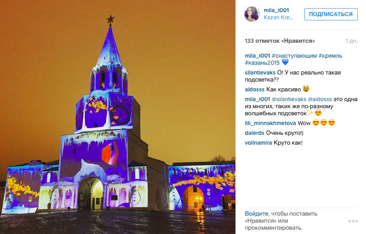Viewport: 366px width, 234px height.
Task: Open the #казань2015 hashtag
Action: 262,63
